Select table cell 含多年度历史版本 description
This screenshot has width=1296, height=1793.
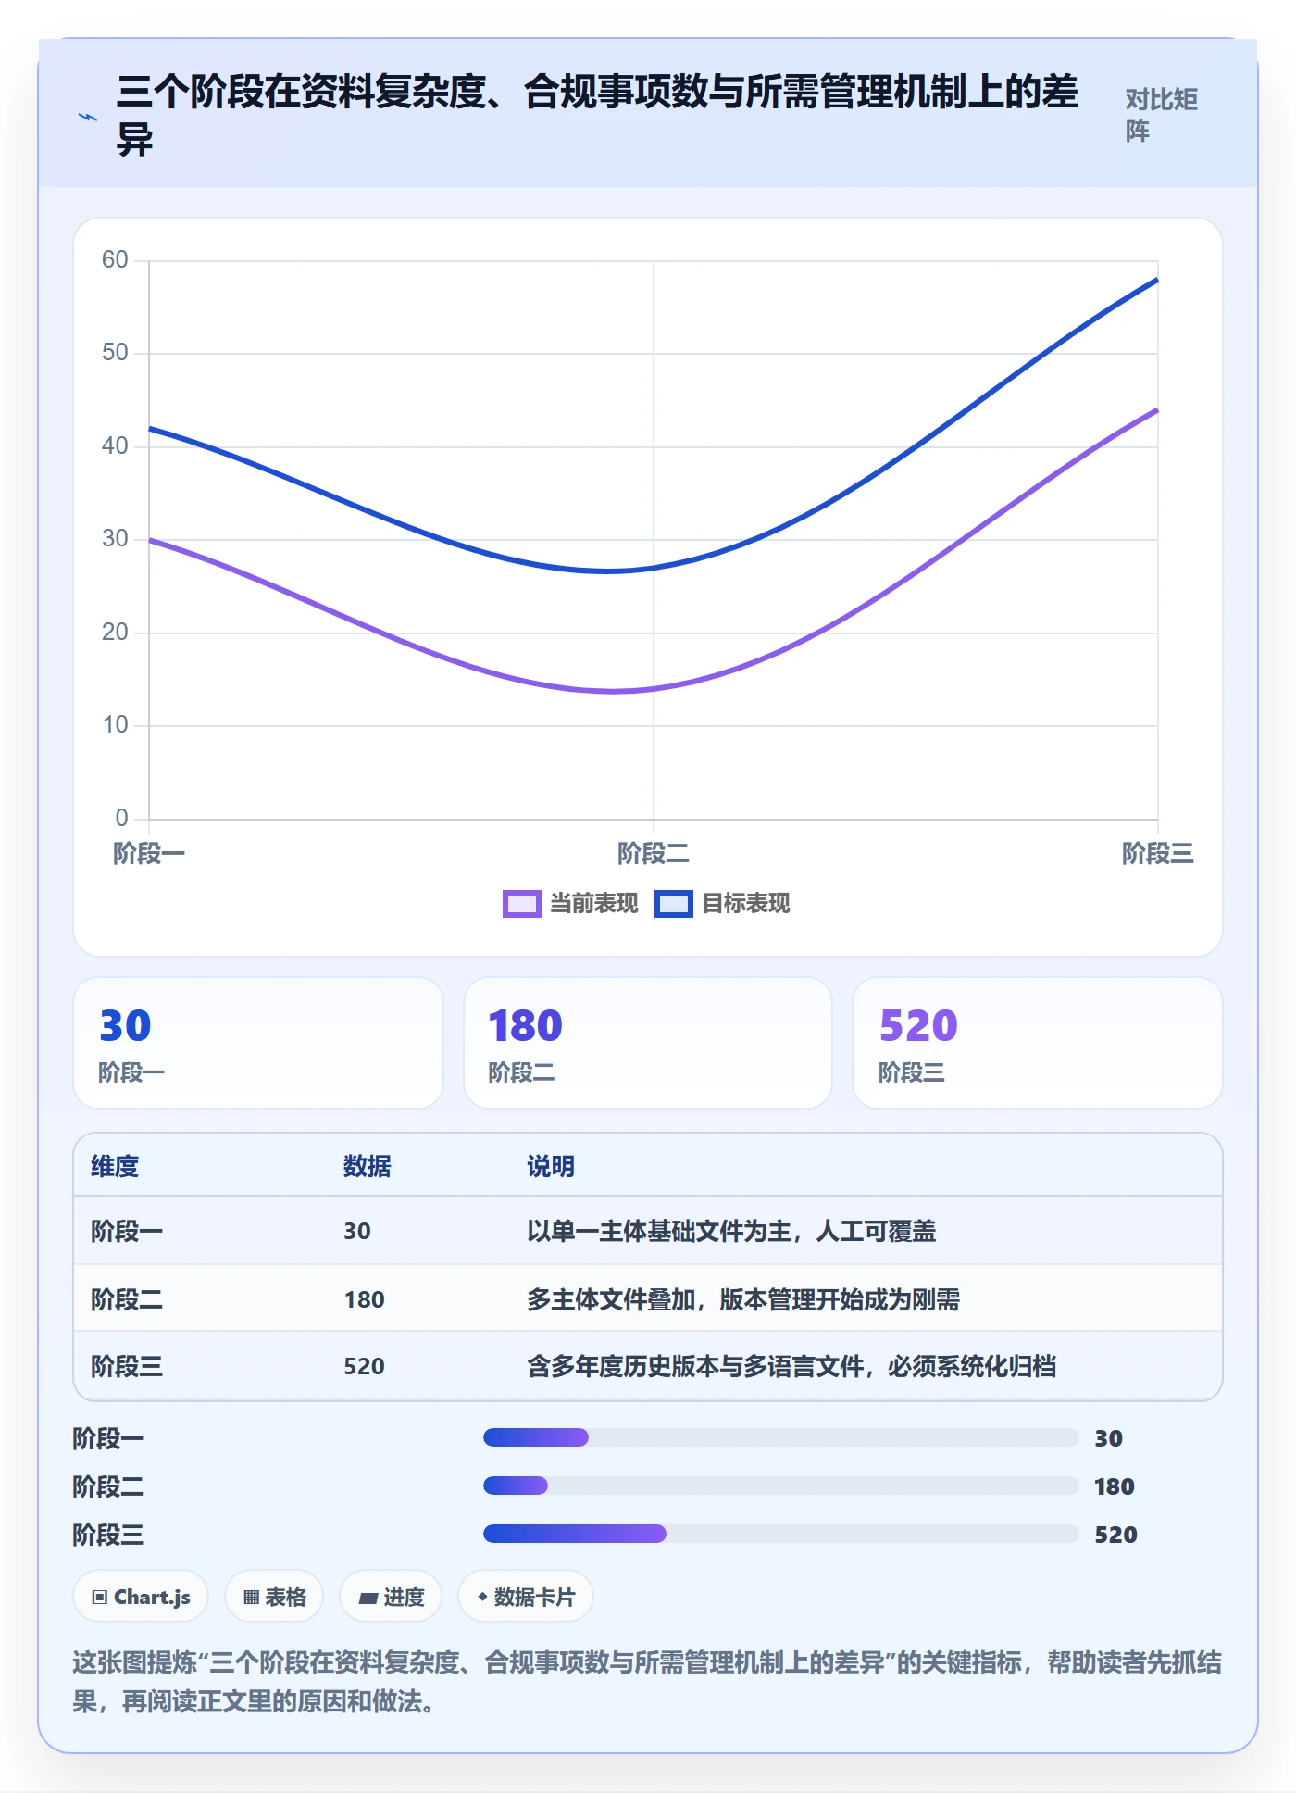(x=791, y=1366)
